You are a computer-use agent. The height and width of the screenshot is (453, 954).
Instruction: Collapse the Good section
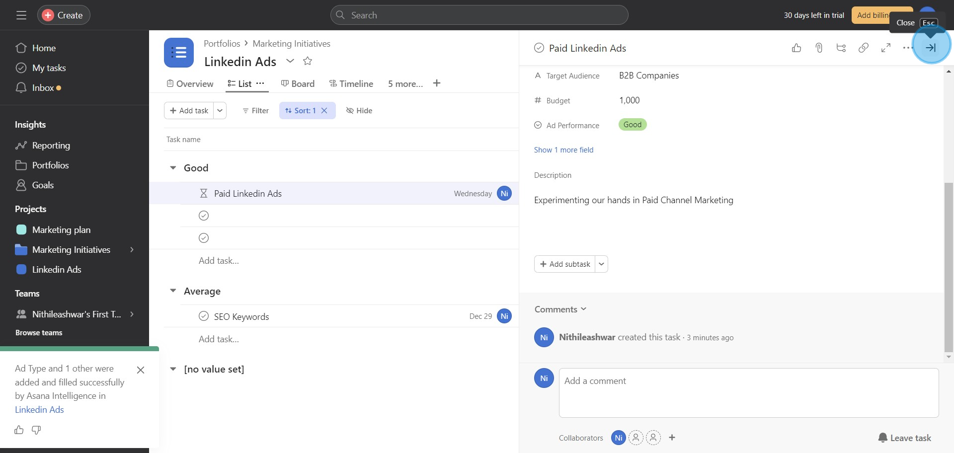click(x=173, y=168)
